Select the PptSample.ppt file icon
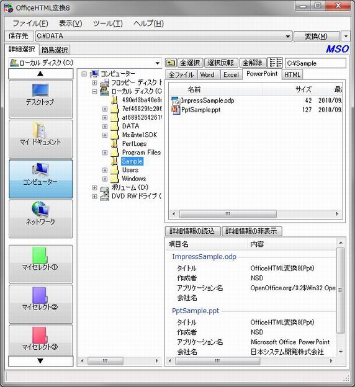The width and height of the screenshot is (355, 387). point(176,110)
